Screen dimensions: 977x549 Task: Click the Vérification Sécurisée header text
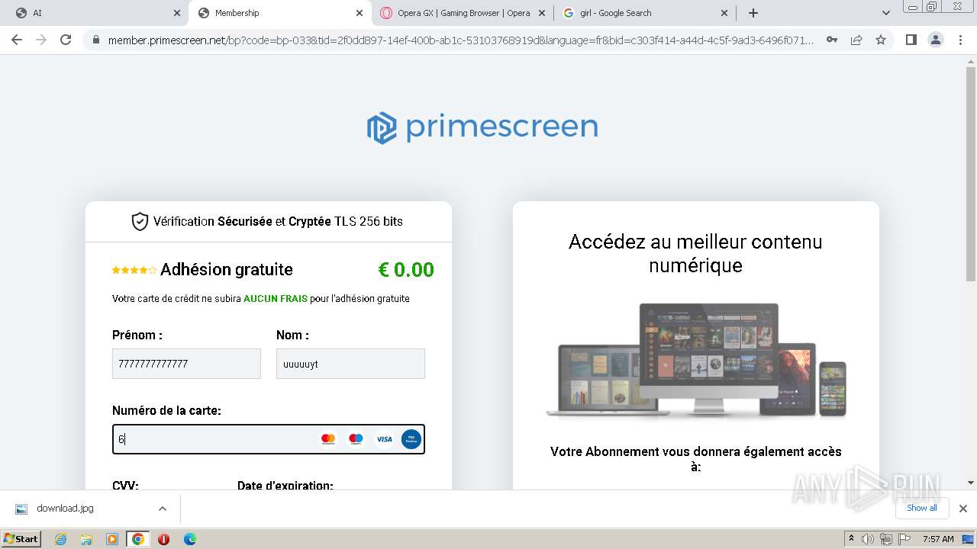click(278, 221)
